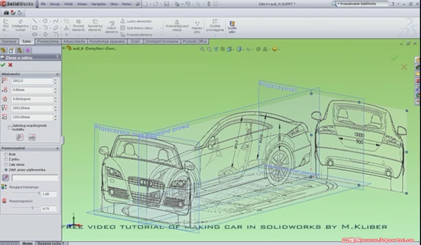Click the 0.00stopnie angle field
The width and height of the screenshot is (421, 245).
point(32,99)
